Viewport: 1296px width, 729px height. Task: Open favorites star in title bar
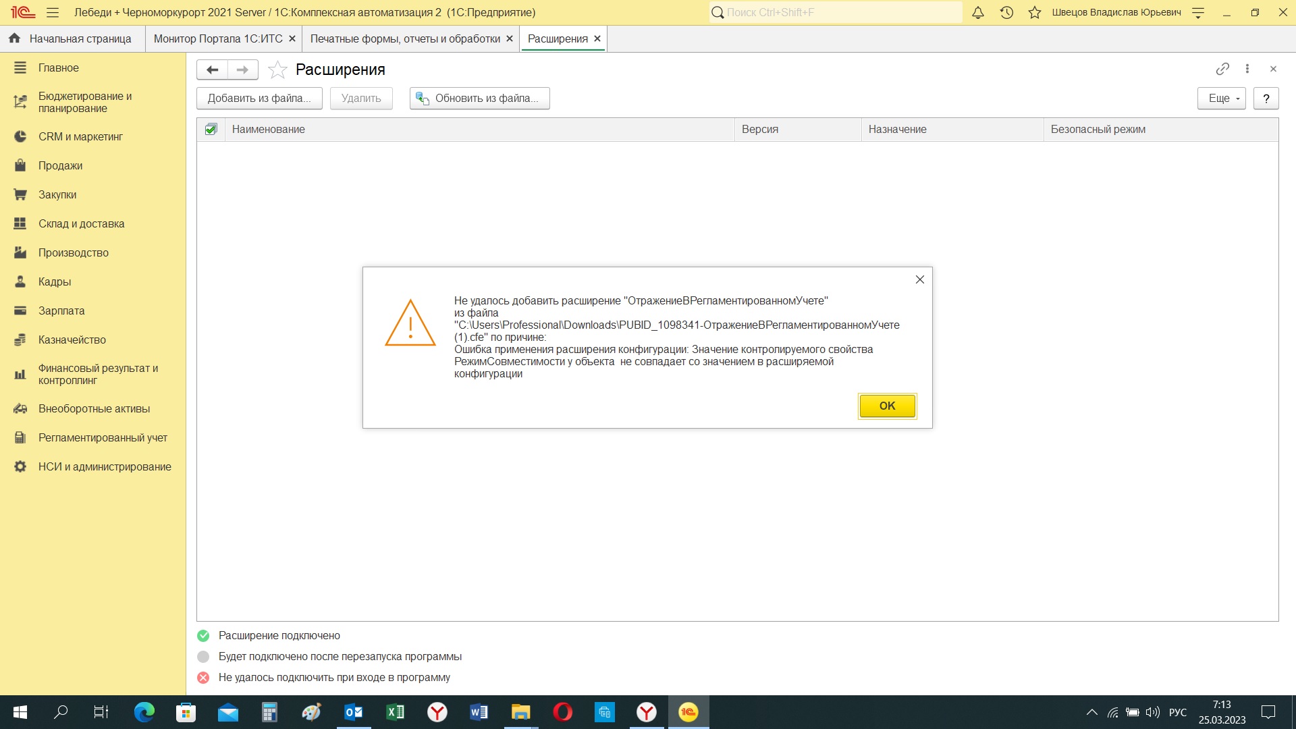coord(1035,12)
